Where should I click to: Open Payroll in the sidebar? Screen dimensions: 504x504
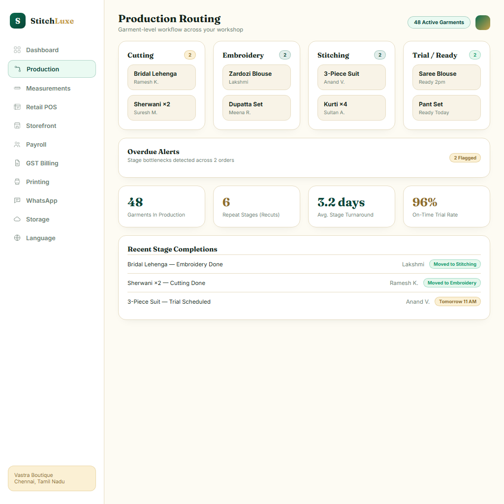[52, 144]
